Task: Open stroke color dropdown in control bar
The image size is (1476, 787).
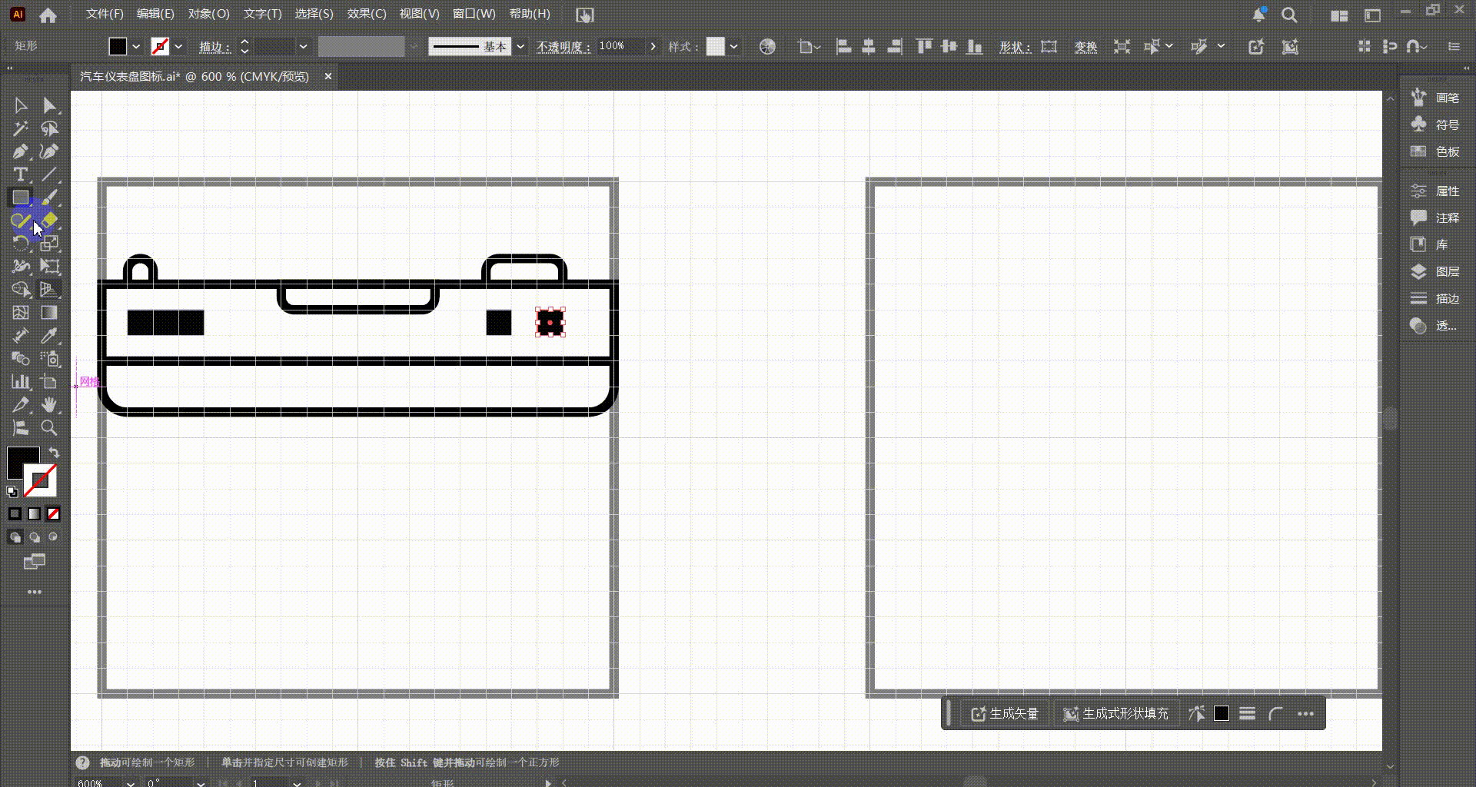Action: pos(178,47)
